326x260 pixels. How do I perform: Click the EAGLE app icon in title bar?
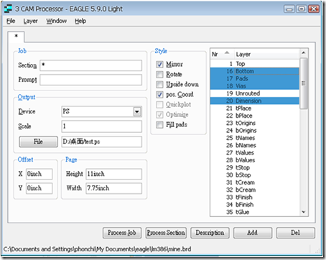click(8, 9)
